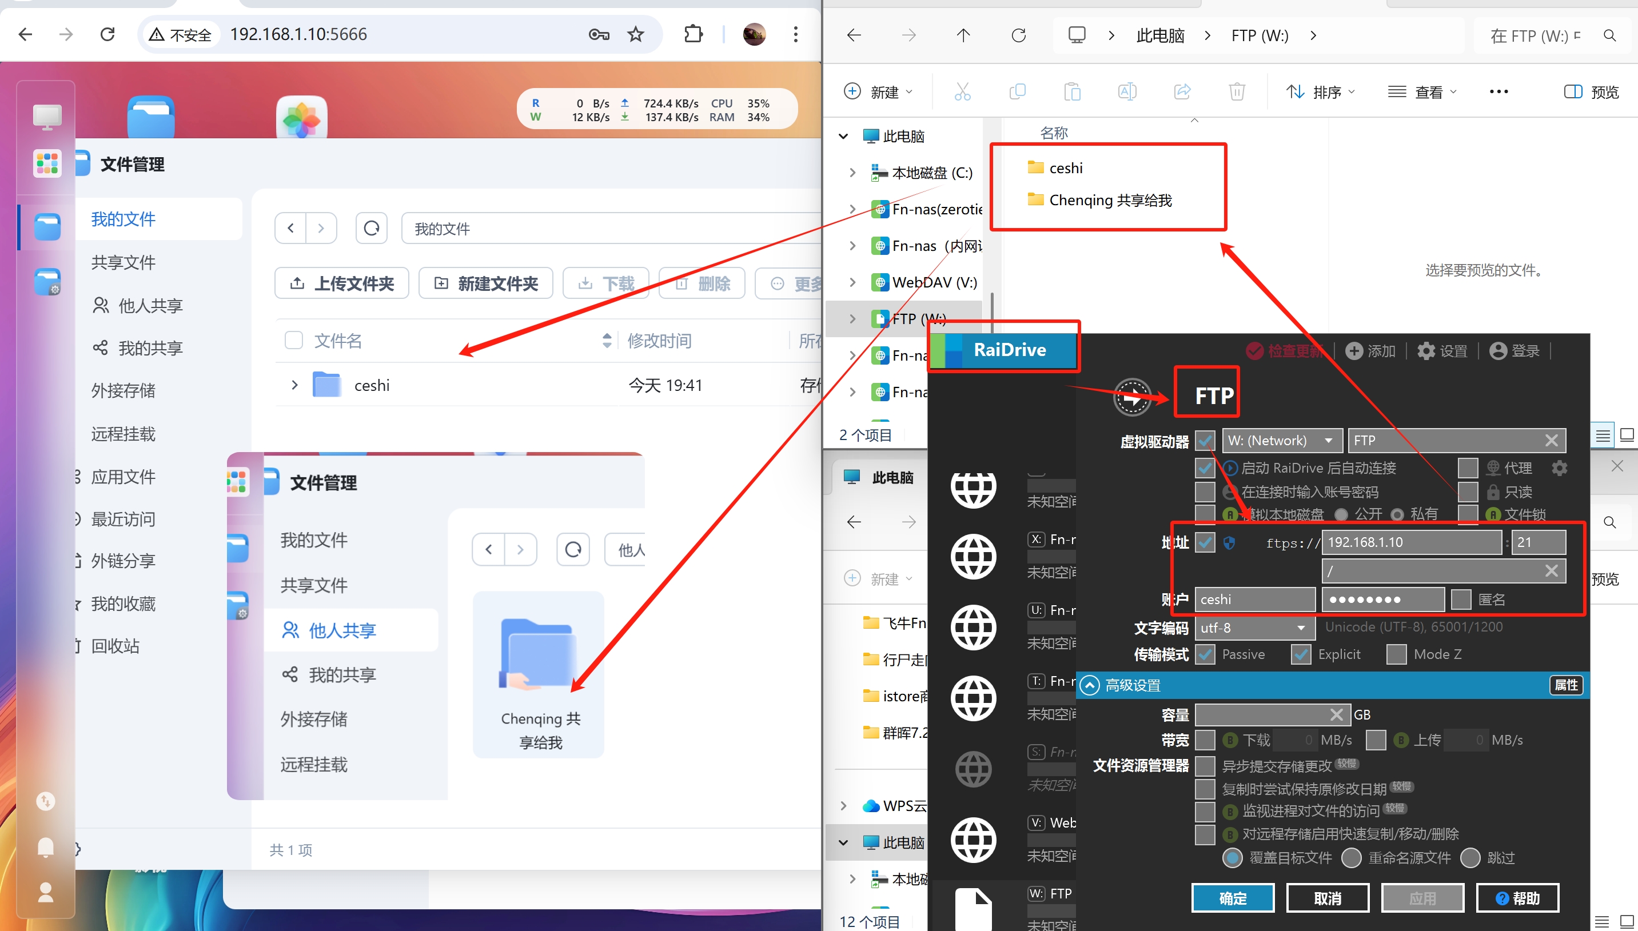Open the fnOS user profile icon

click(45, 892)
